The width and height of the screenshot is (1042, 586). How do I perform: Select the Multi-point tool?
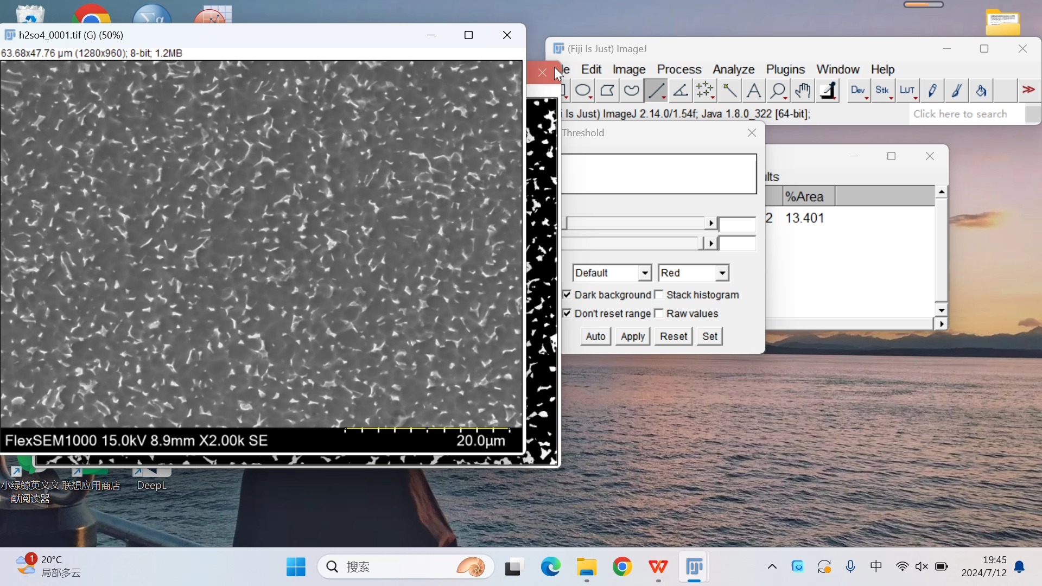(x=705, y=91)
